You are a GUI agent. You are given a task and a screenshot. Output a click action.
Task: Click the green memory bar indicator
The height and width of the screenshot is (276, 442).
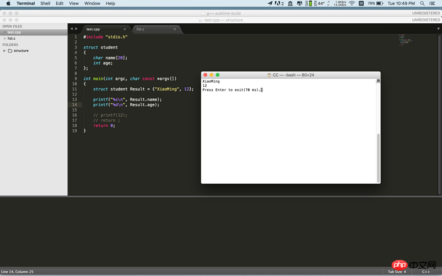311,3
